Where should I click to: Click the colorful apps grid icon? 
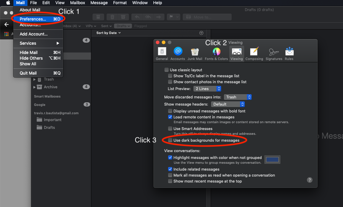point(6,34)
